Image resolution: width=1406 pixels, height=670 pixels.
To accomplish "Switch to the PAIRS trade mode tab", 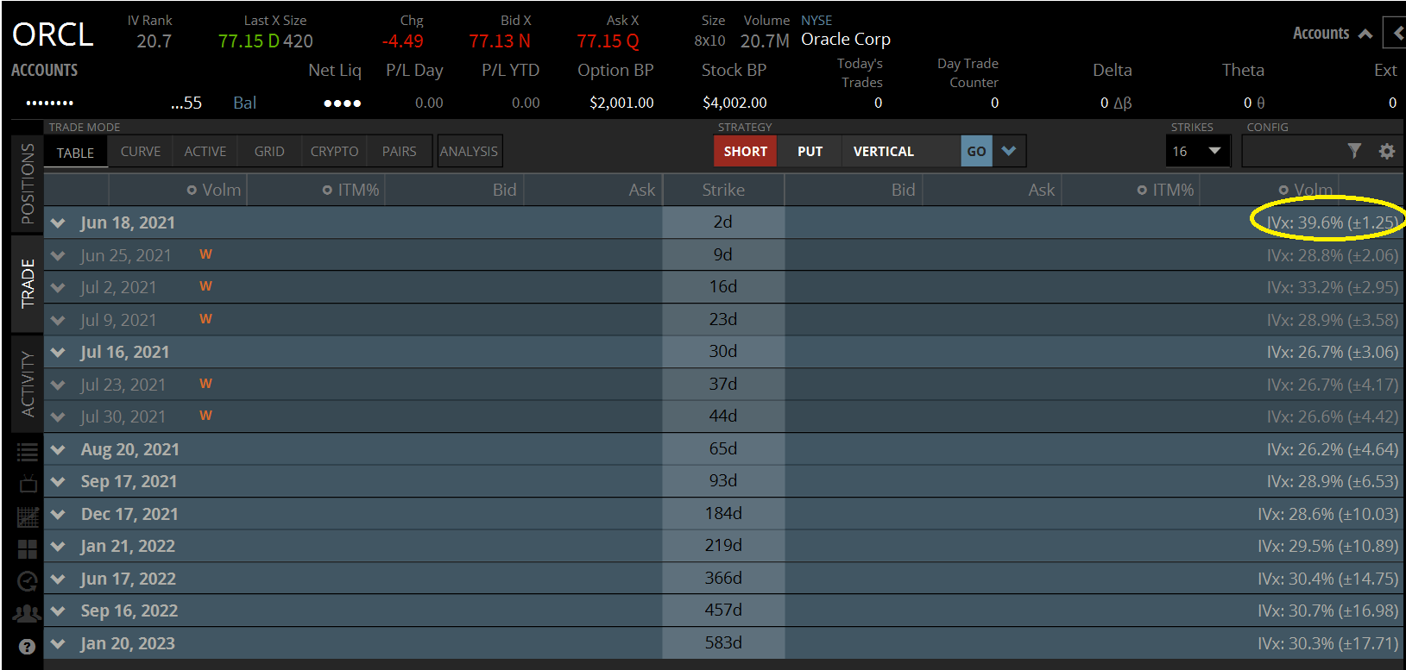I will tap(399, 151).
